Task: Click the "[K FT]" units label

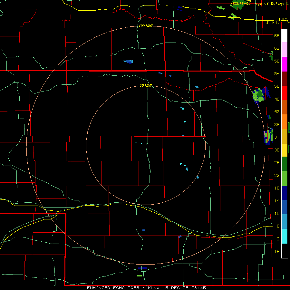Action: tap(272, 23)
